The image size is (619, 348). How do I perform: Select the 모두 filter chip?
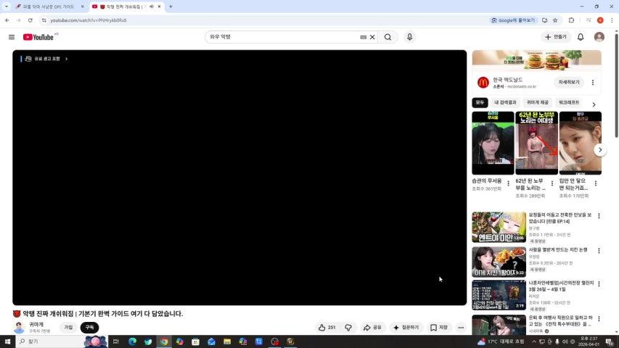[x=480, y=103]
